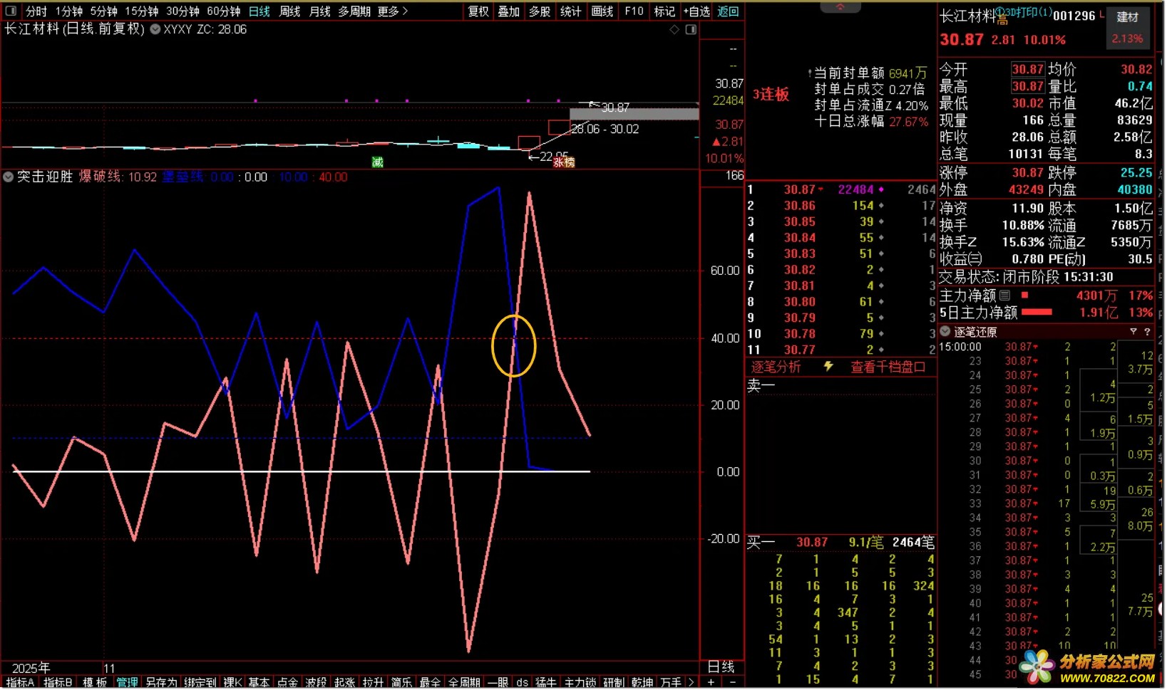This screenshot has width=1167, height=690.
Task: Expand 更多 timeframe options
Action: click(393, 11)
